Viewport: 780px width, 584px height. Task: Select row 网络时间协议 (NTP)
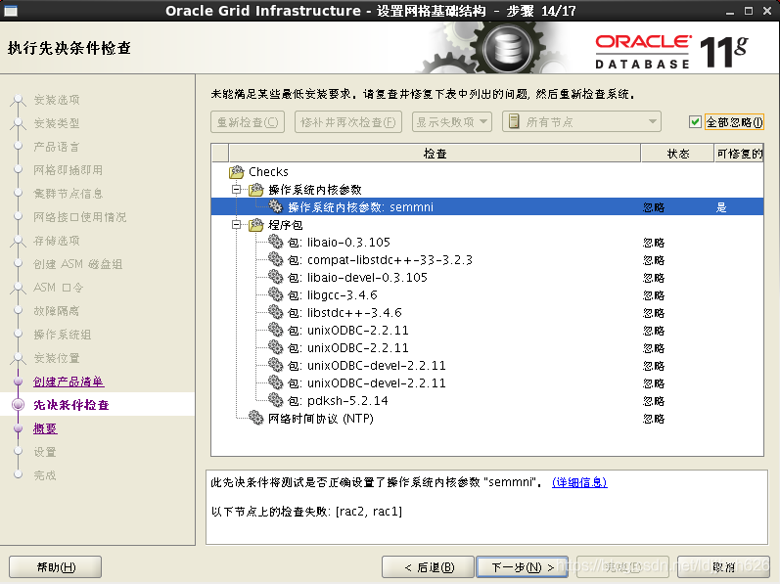[x=487, y=418]
